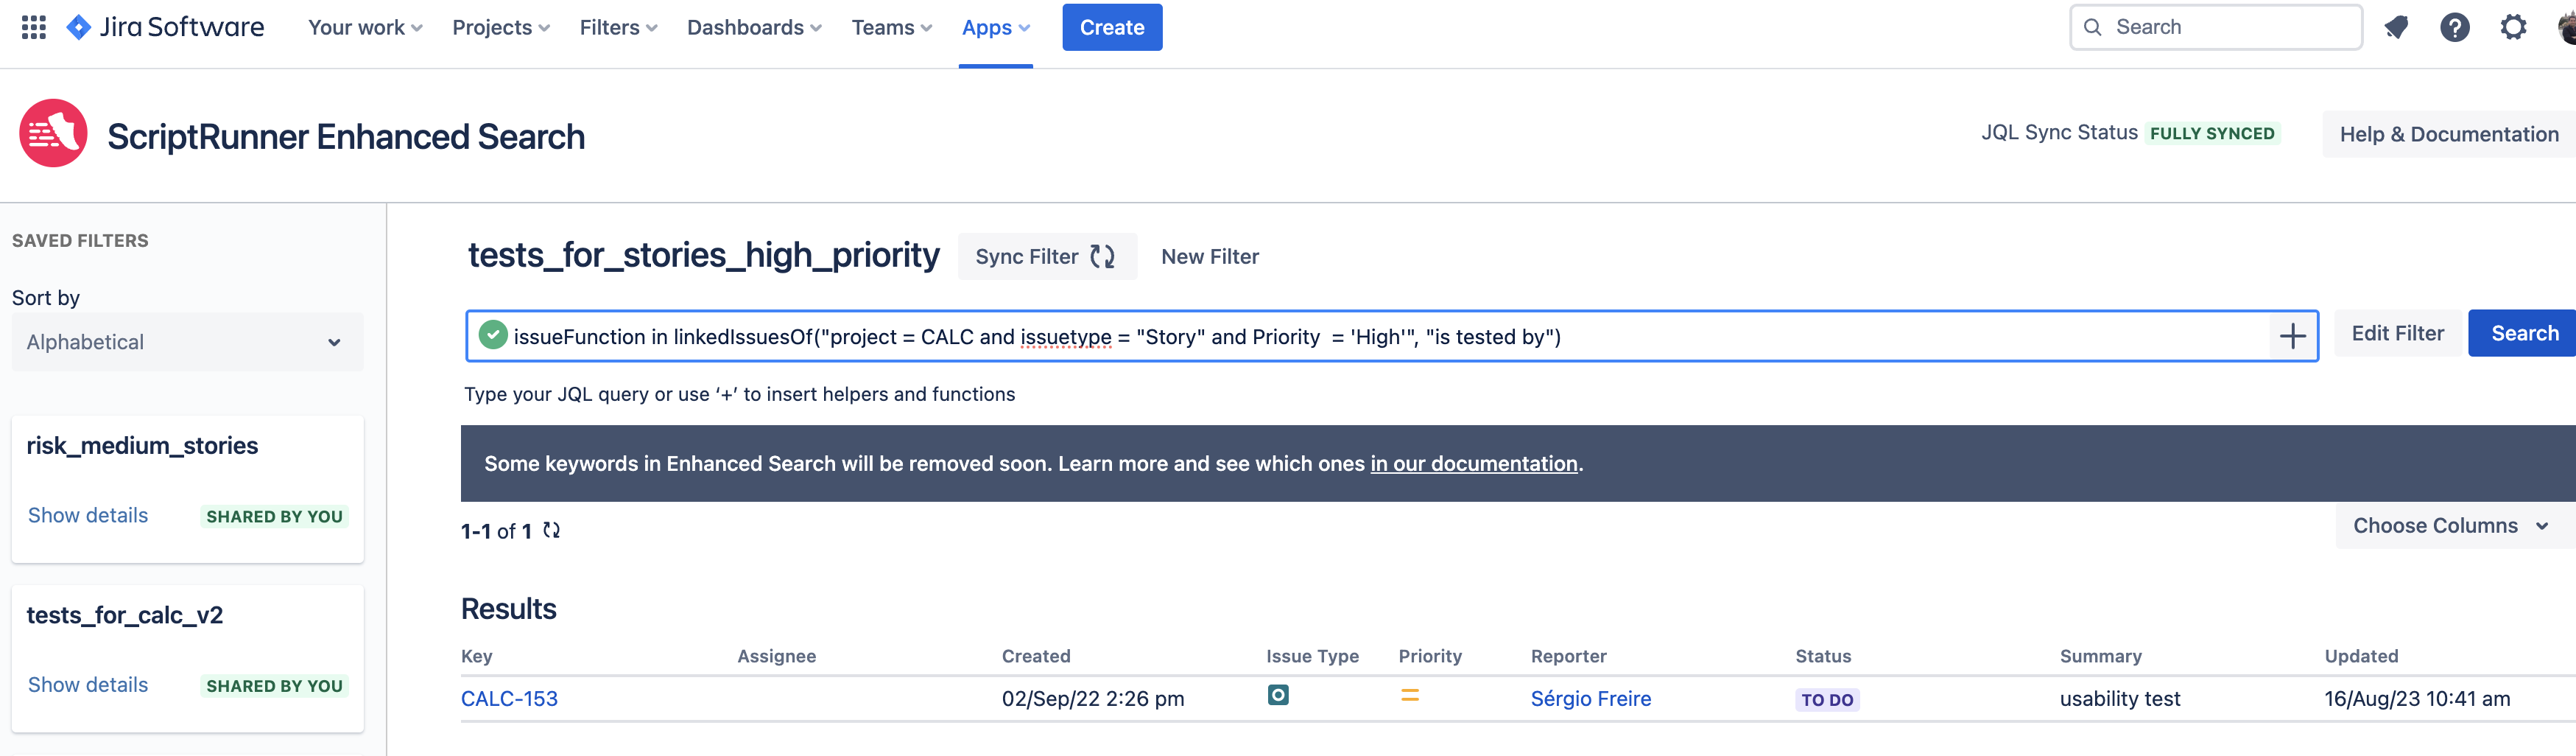Open the help question mark icon
The width and height of the screenshot is (2576, 756).
tap(2454, 27)
